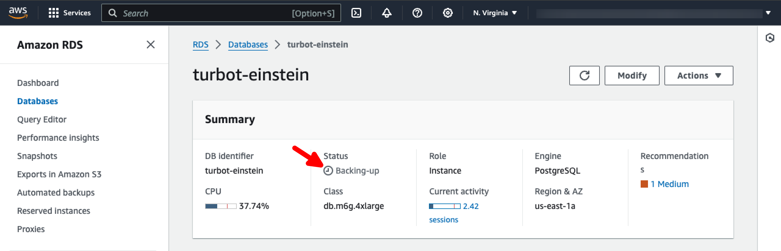Click the PostgreSQL engine value
Screen dimensions: 781x251
tap(557, 171)
